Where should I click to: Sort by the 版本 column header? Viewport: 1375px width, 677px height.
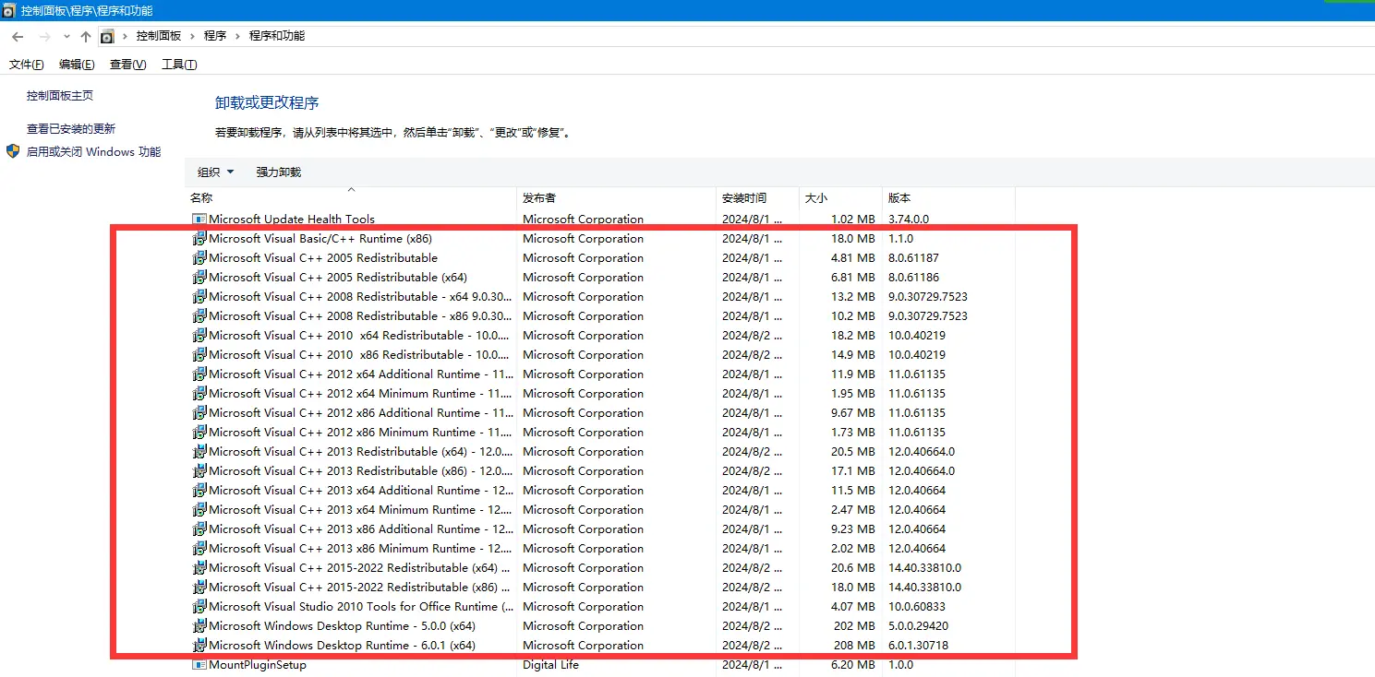pyautogui.click(x=948, y=198)
